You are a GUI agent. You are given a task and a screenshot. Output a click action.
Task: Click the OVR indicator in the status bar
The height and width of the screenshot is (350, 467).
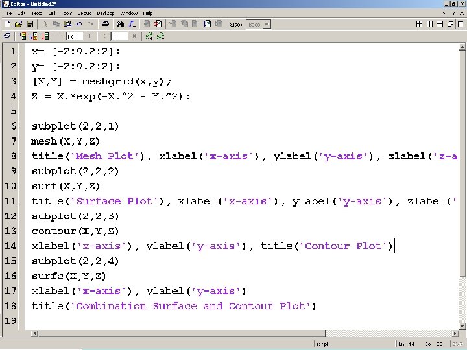click(458, 344)
